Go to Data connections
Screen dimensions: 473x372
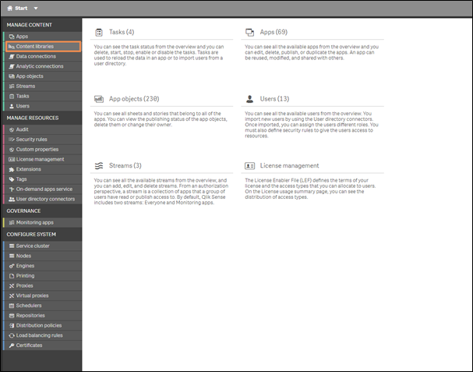point(43,56)
